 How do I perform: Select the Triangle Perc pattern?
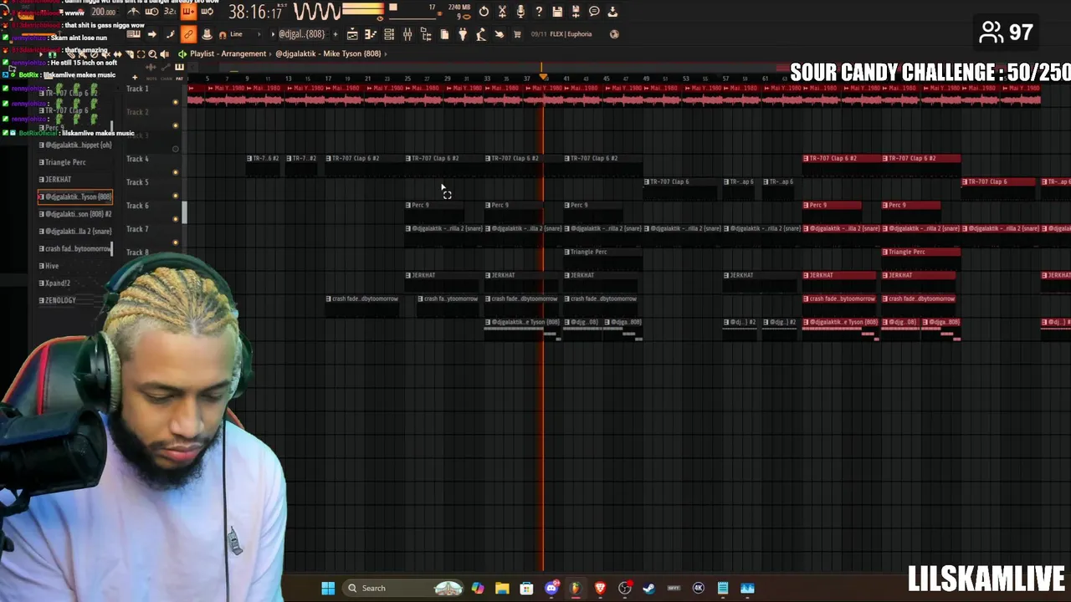tap(65, 162)
